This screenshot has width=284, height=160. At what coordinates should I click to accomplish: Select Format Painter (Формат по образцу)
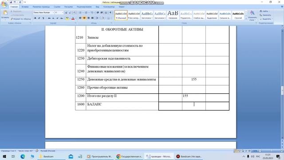21,19
